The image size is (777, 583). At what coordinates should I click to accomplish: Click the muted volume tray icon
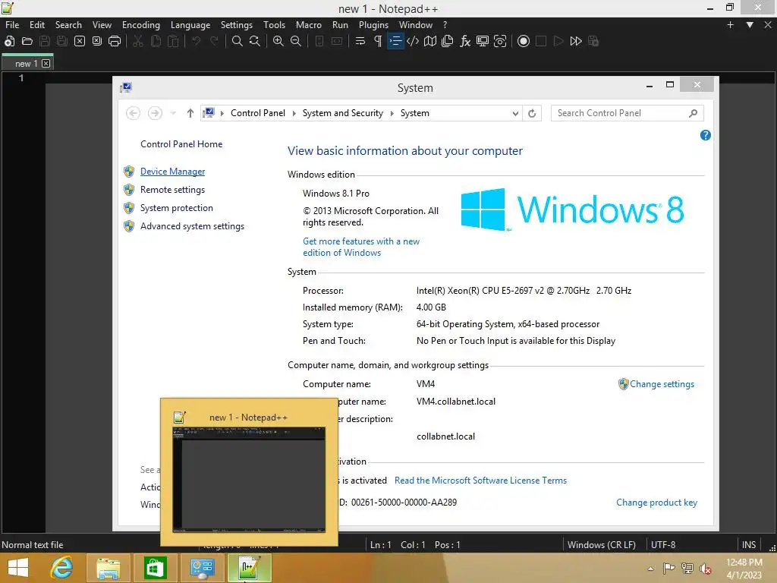[x=705, y=569]
